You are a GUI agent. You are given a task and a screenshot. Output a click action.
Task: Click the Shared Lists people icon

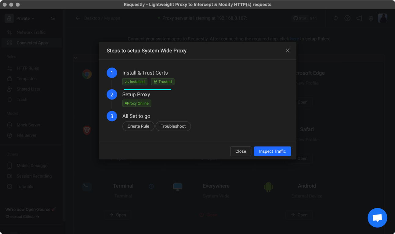click(x=9, y=89)
